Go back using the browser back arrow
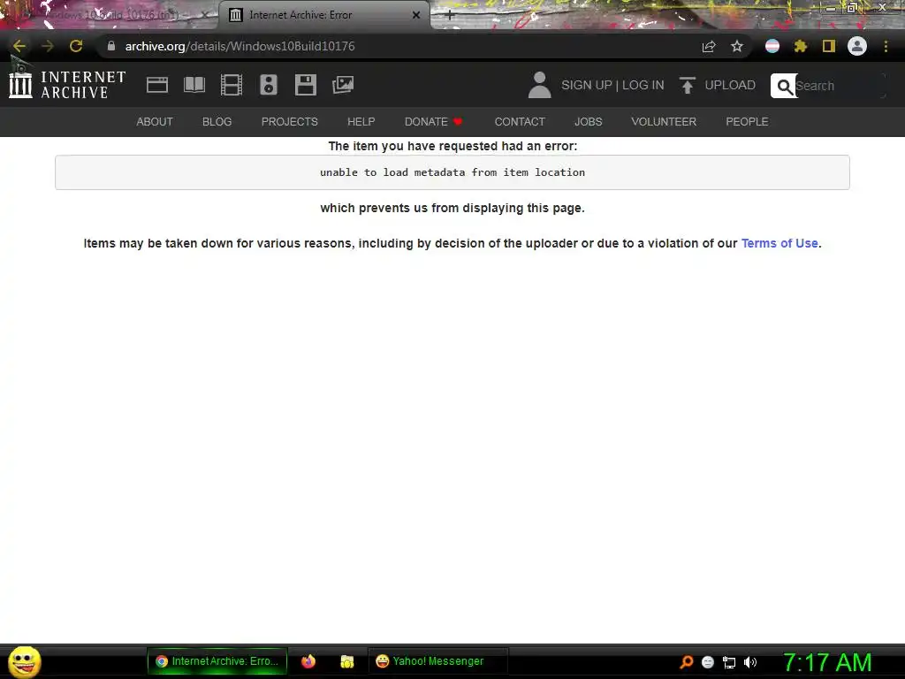 [19, 46]
